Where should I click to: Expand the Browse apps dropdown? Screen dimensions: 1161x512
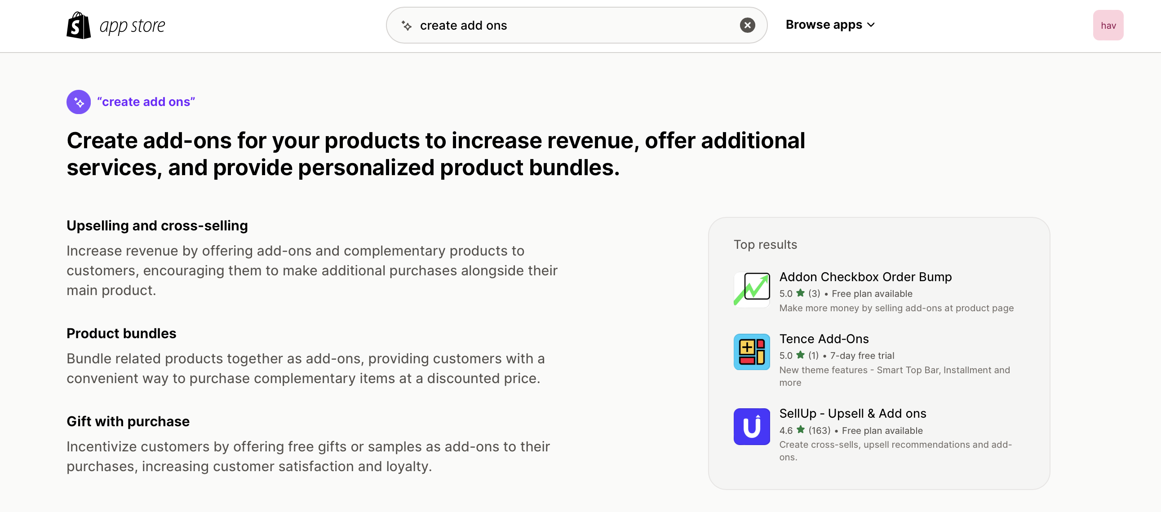point(830,25)
